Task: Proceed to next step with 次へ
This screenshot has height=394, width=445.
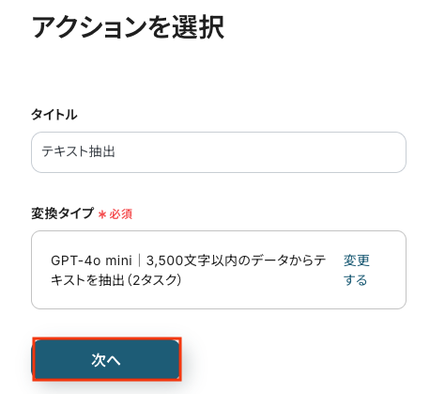Action: pos(107,359)
